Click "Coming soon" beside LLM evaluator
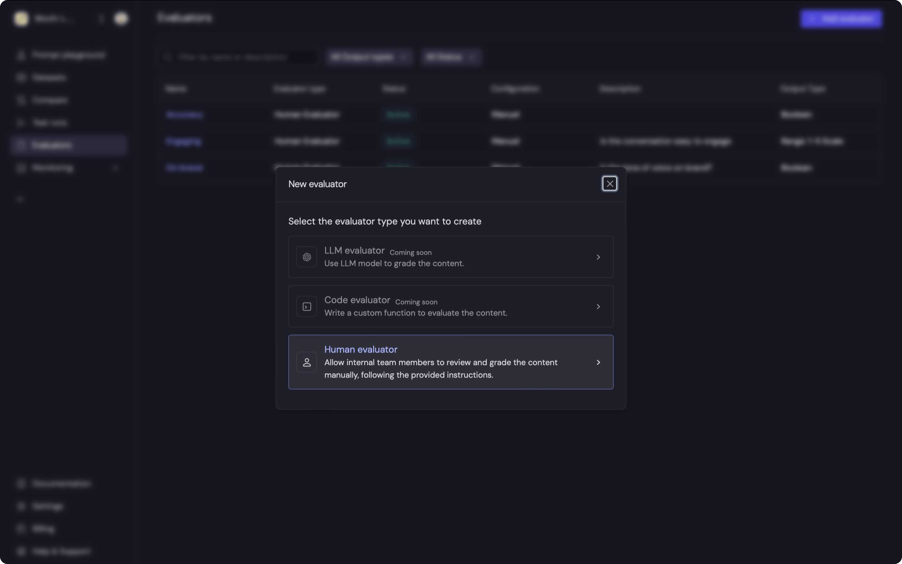The height and width of the screenshot is (564, 902). point(410,253)
